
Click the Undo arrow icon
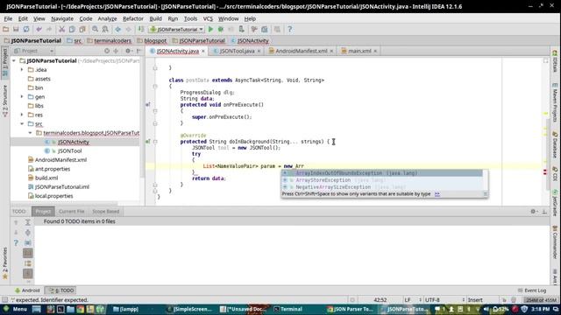39,29
